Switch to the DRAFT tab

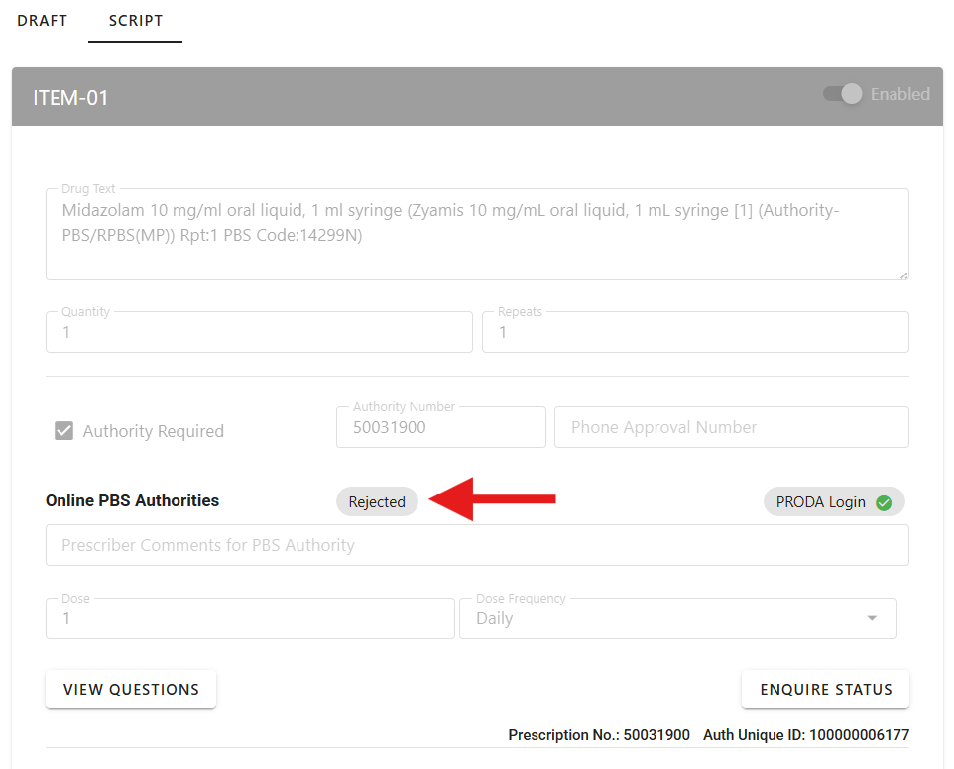(x=42, y=21)
